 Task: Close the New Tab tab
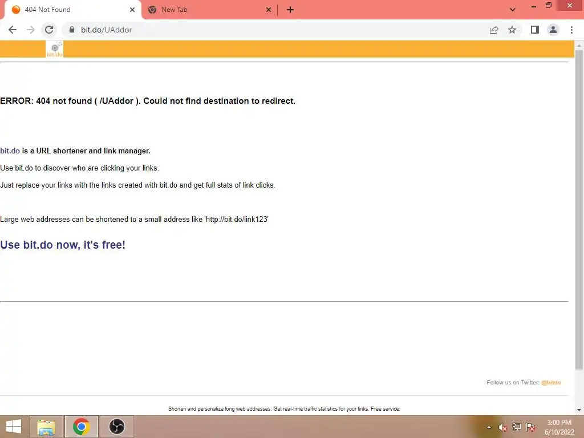[x=269, y=10]
